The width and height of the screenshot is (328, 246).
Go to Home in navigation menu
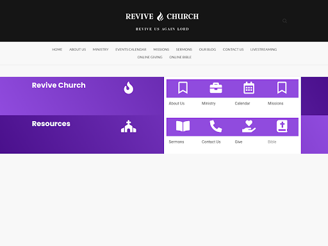click(x=57, y=49)
